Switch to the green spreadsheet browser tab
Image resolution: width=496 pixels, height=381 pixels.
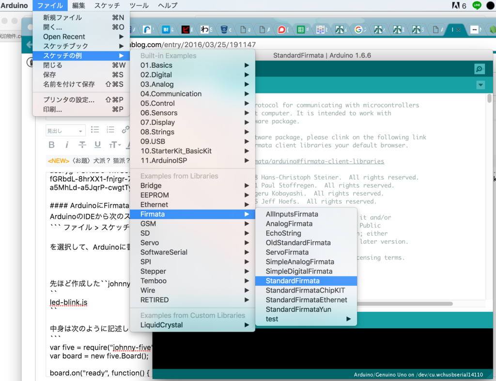pyautogui.click(x=300, y=30)
